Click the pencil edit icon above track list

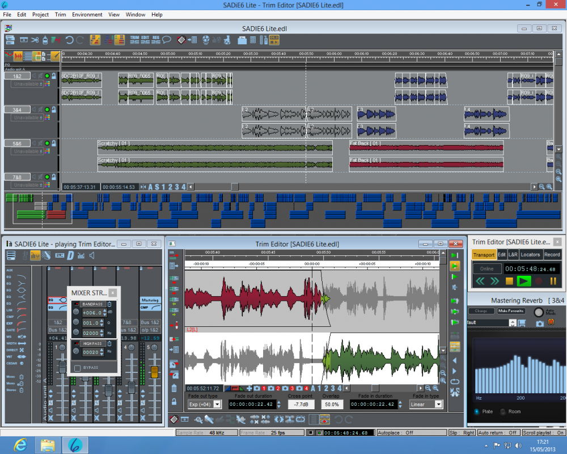tap(55, 56)
